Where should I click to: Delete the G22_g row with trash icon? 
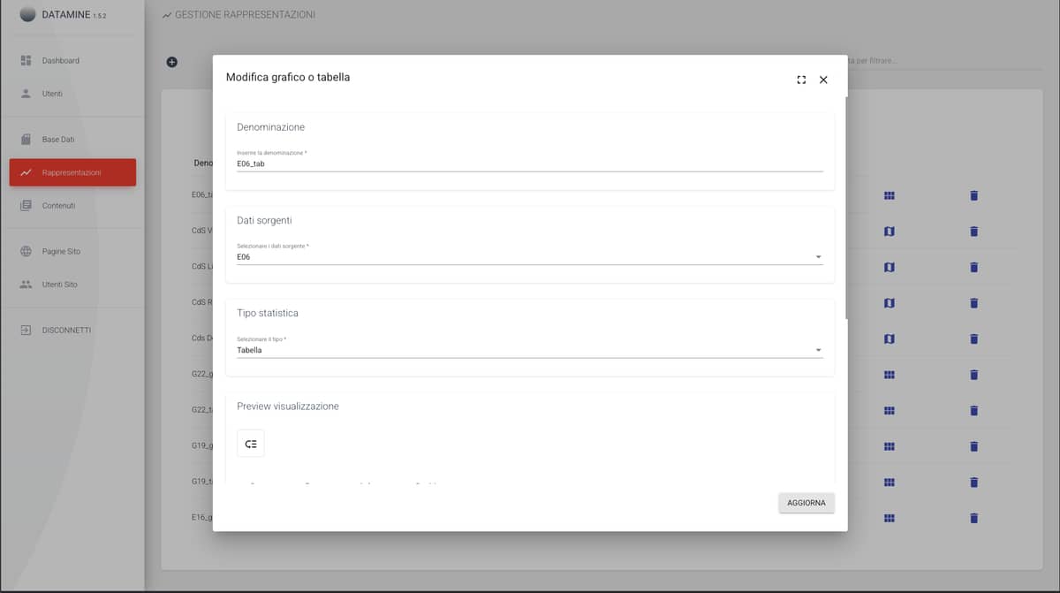[974, 375]
